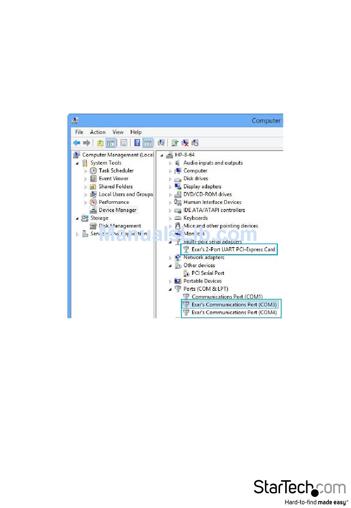Click the Computer Management (Local) root icon

[76, 155]
